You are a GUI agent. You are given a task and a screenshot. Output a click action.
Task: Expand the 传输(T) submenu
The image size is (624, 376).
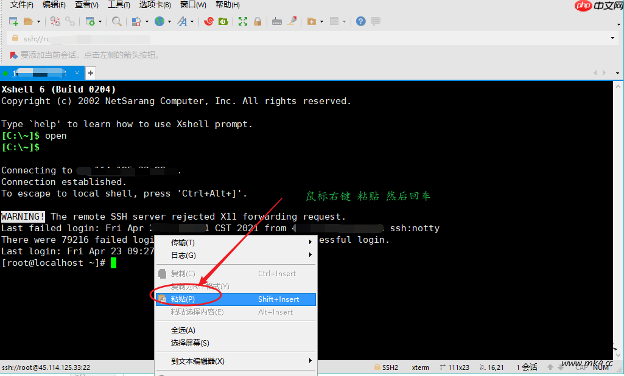click(183, 242)
